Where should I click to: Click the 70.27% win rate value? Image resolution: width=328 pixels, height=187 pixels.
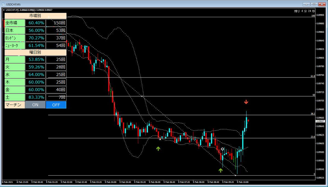tap(35, 38)
